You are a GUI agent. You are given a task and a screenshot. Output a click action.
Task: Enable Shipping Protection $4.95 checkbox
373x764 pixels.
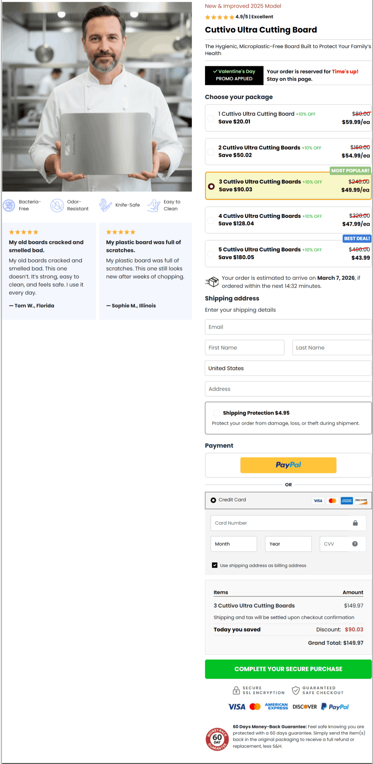(x=217, y=413)
